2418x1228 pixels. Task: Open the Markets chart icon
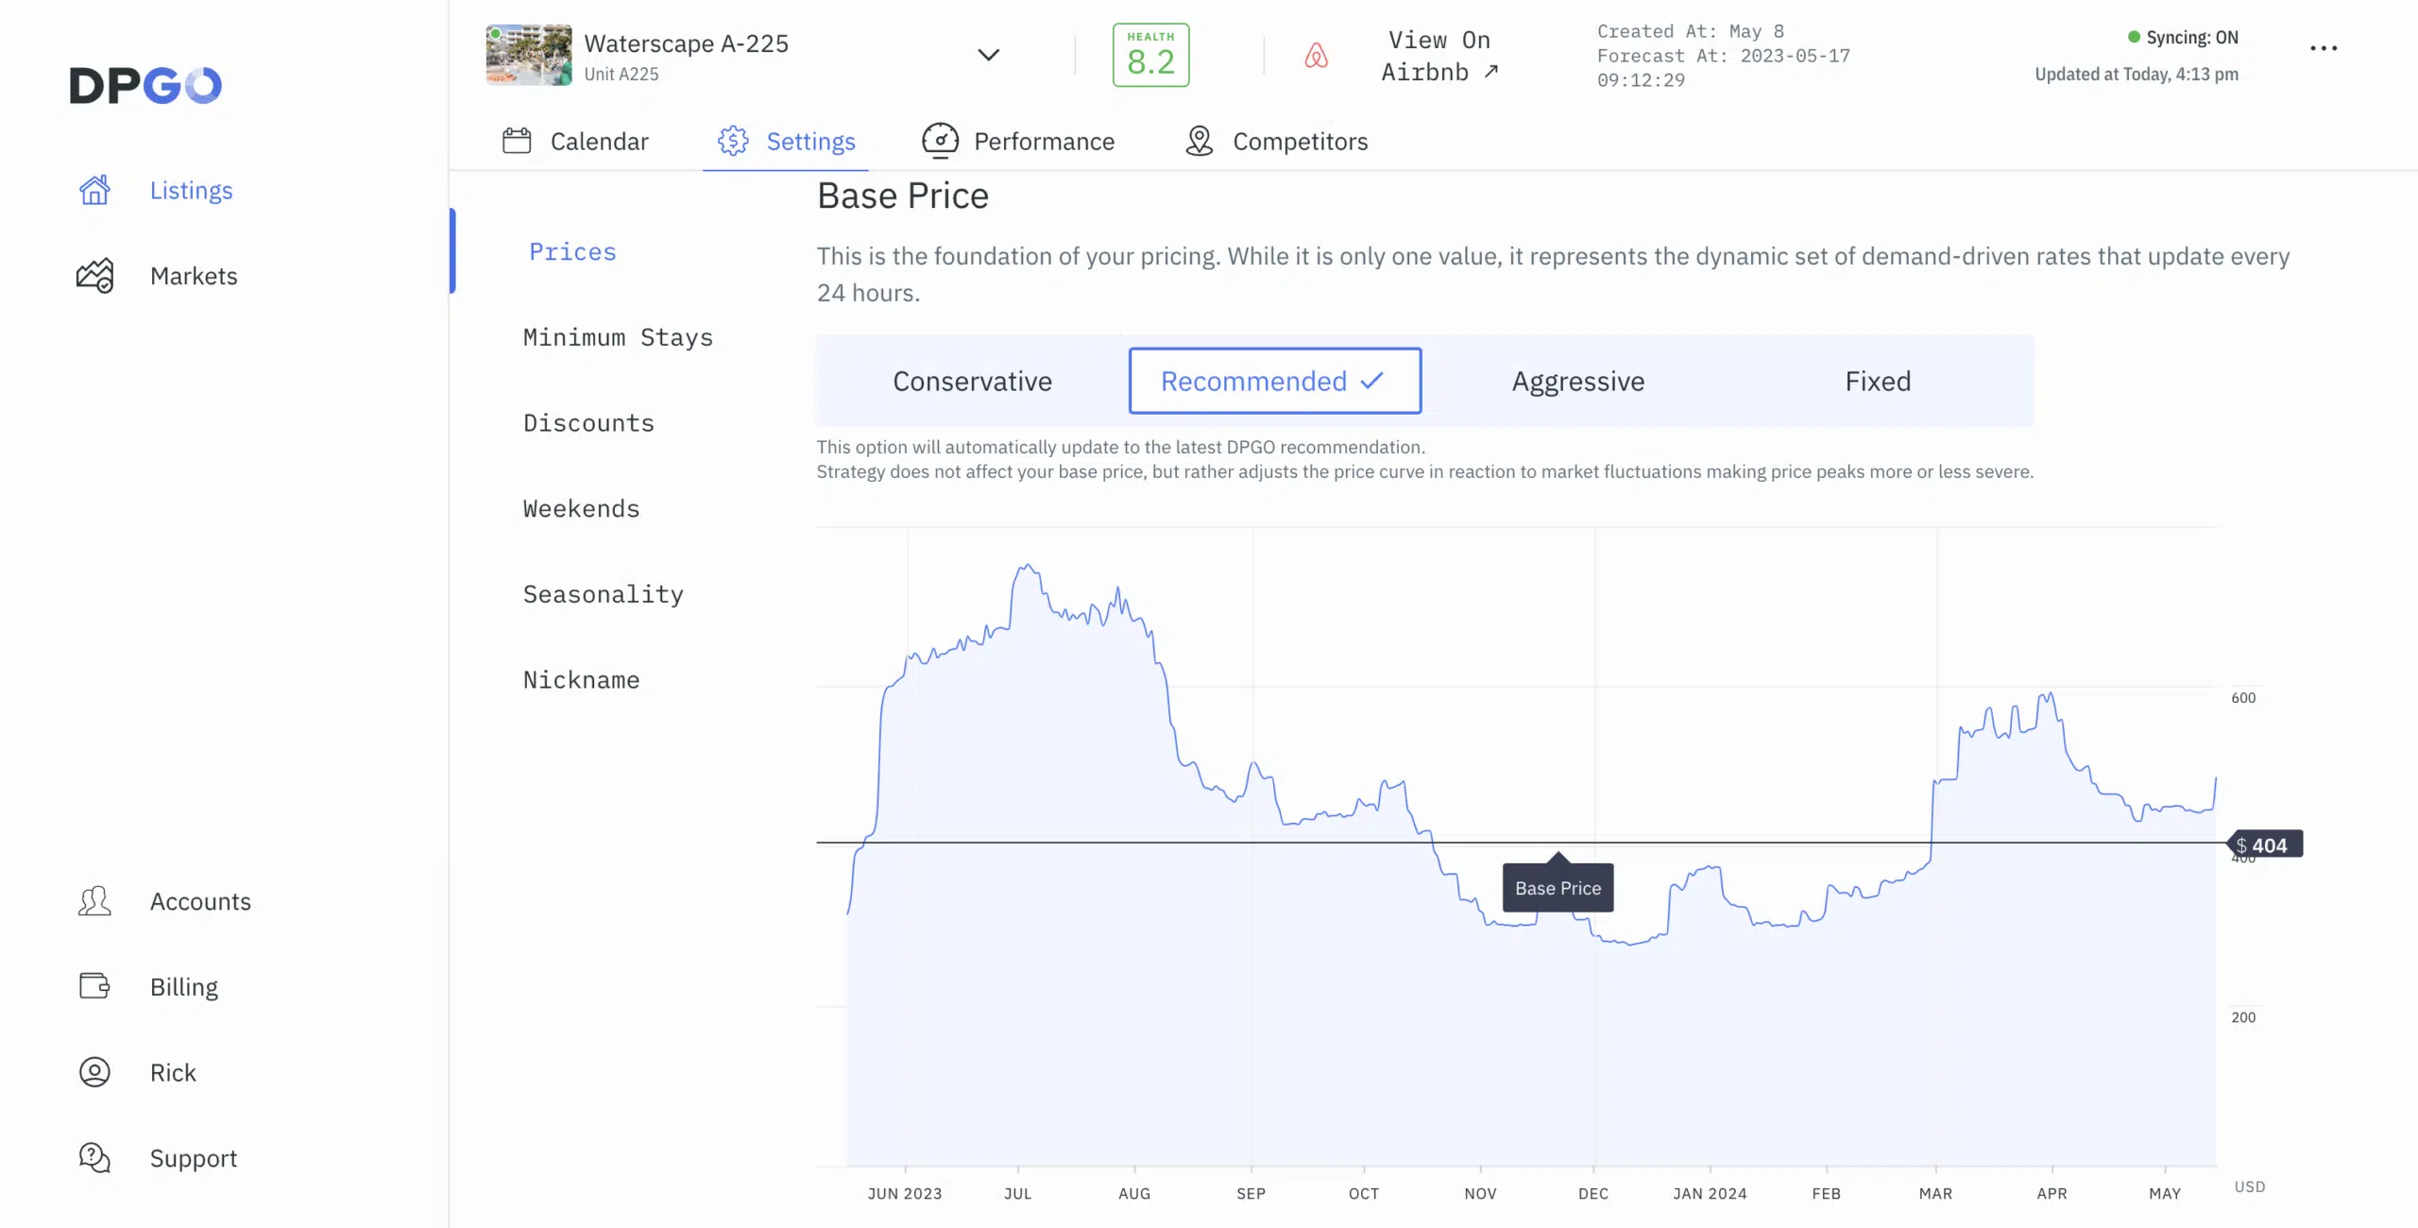pos(94,276)
